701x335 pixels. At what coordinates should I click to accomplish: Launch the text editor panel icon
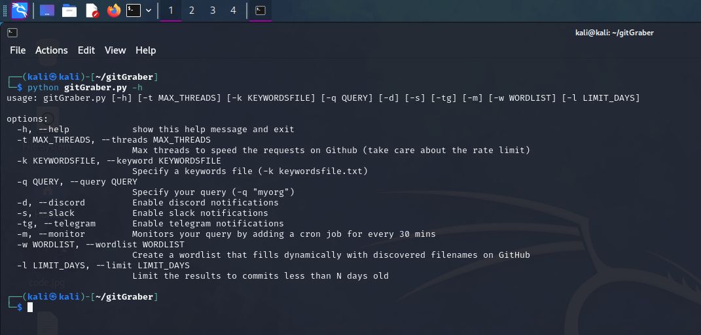pos(92,10)
